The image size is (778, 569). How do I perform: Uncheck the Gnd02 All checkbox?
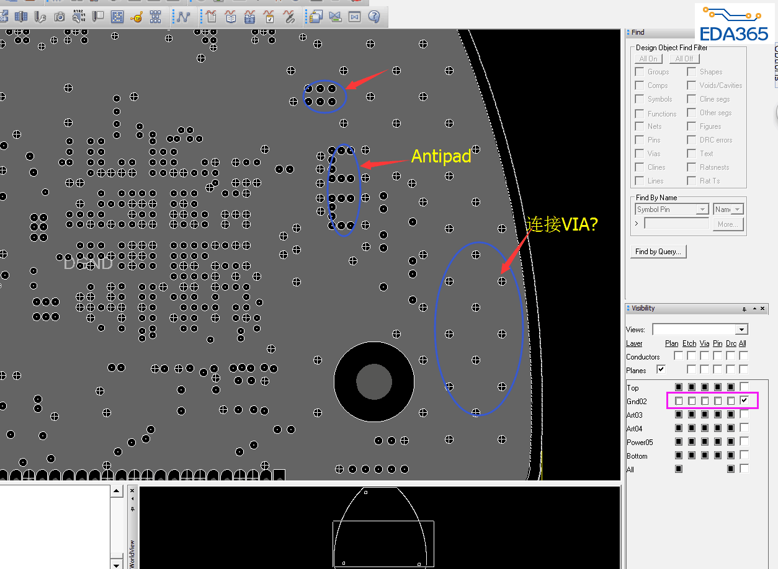coord(744,401)
